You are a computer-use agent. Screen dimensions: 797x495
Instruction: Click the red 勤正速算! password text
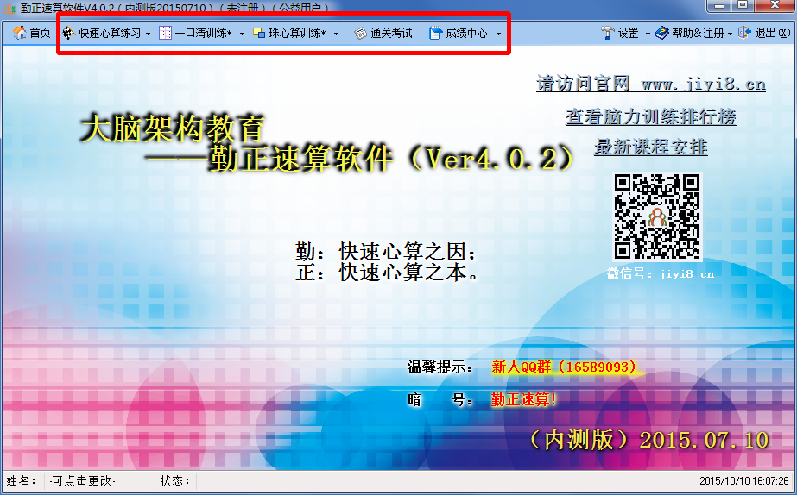coord(523,399)
